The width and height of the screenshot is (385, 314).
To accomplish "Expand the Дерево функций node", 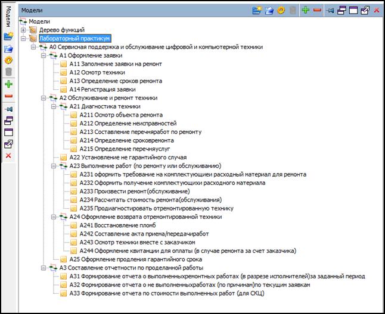I will pyautogui.click(x=23, y=30).
